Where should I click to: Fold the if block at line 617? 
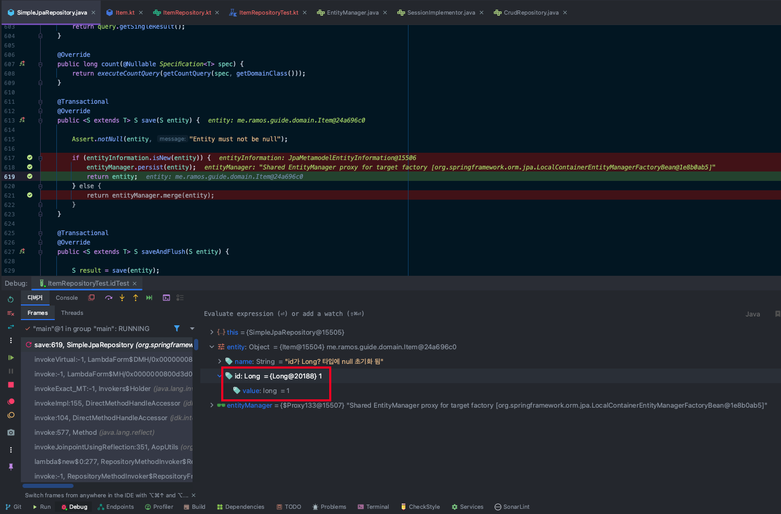[x=40, y=158]
